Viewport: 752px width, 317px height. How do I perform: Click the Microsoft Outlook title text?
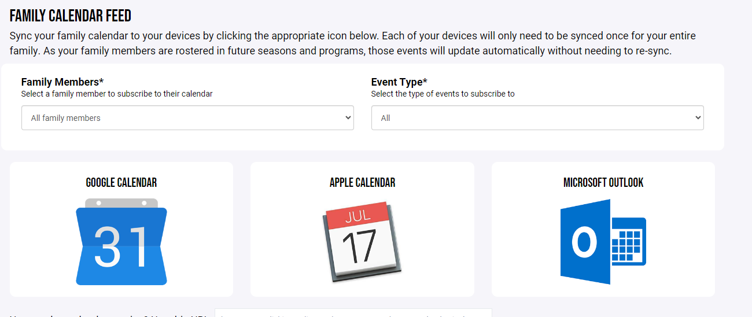tap(603, 183)
